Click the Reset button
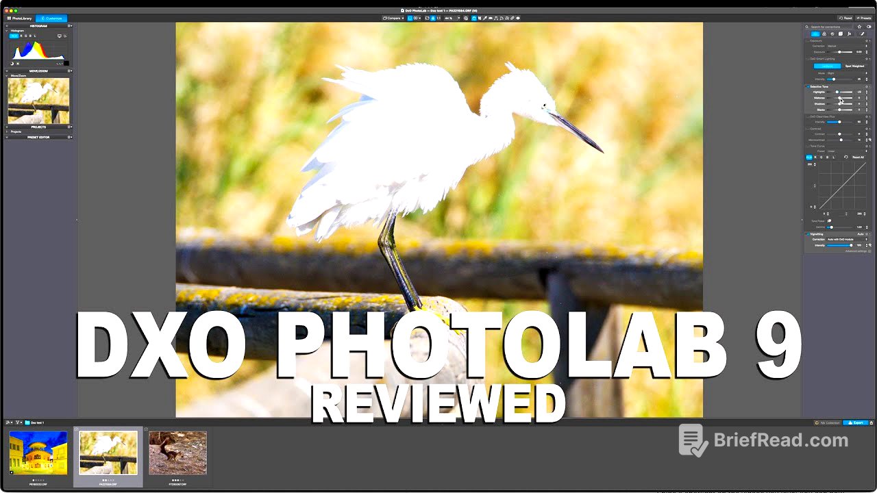The width and height of the screenshot is (877, 493). (846, 18)
